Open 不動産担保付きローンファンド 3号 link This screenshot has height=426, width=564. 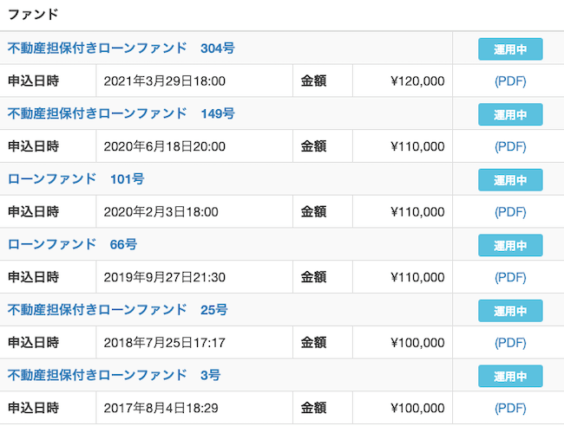(x=114, y=376)
